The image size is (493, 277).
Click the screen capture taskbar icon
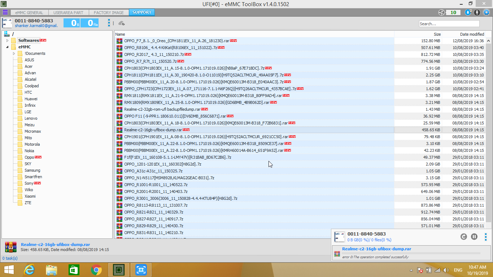click(x=141, y=270)
